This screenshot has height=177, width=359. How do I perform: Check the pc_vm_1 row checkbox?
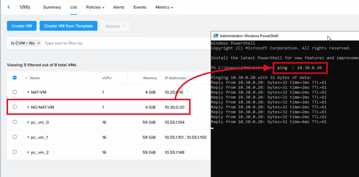[x=15, y=137]
